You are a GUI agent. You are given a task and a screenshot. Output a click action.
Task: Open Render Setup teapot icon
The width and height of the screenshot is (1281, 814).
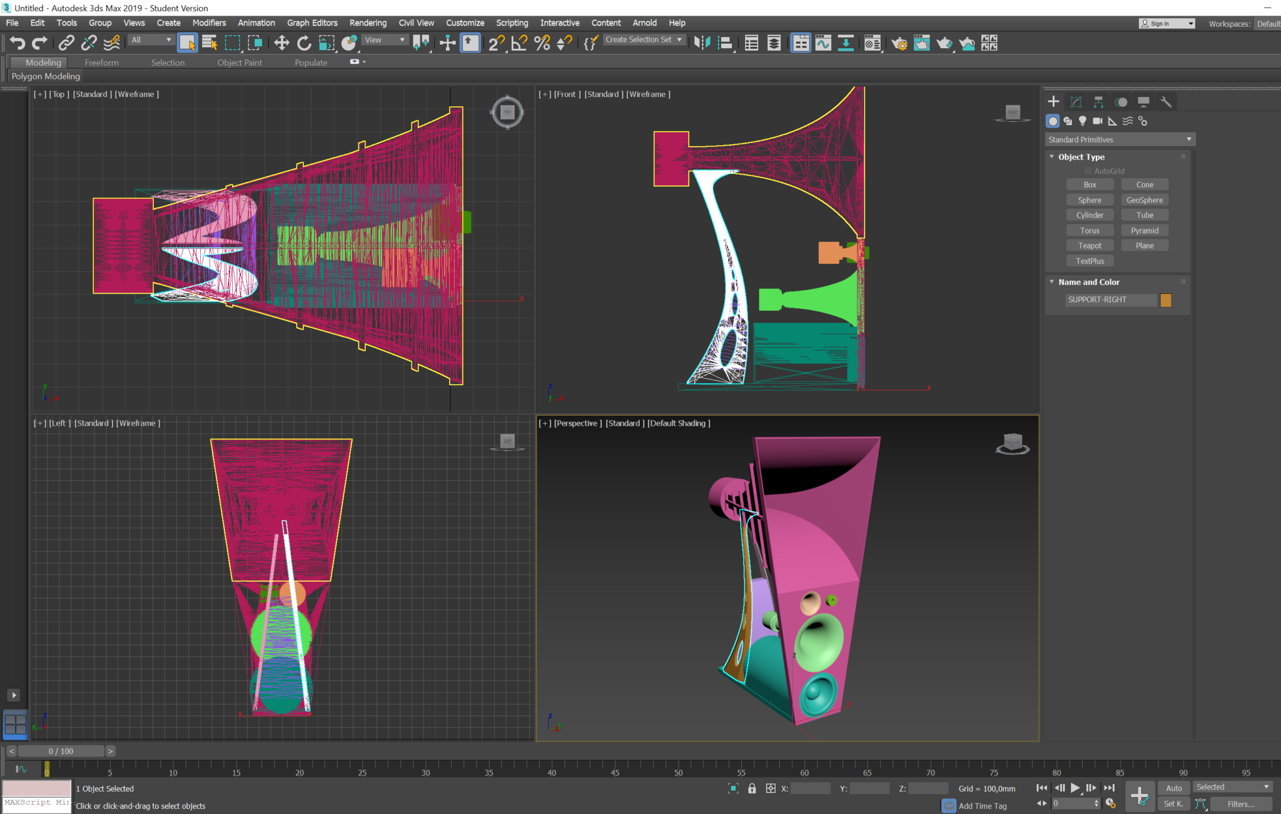click(899, 43)
